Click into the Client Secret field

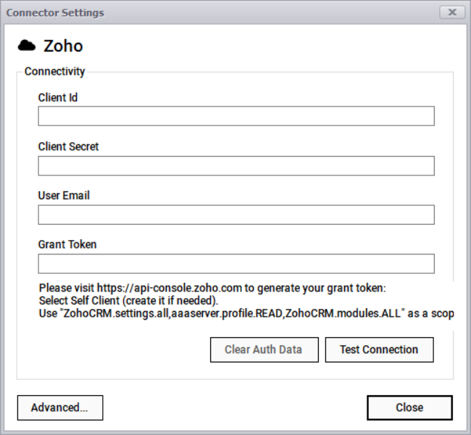236,165
